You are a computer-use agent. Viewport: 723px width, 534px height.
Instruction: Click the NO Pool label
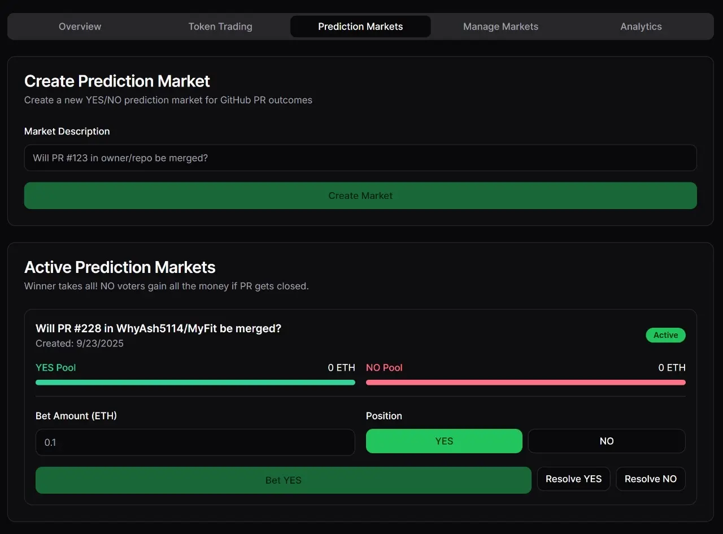click(384, 367)
